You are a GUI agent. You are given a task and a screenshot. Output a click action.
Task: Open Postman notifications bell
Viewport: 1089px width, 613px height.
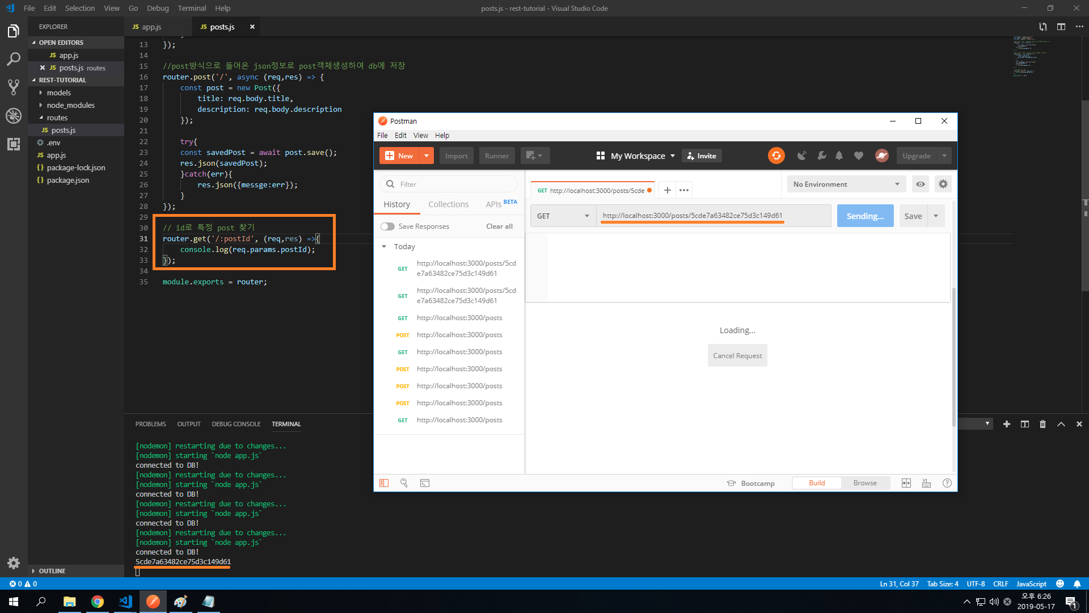(x=839, y=156)
